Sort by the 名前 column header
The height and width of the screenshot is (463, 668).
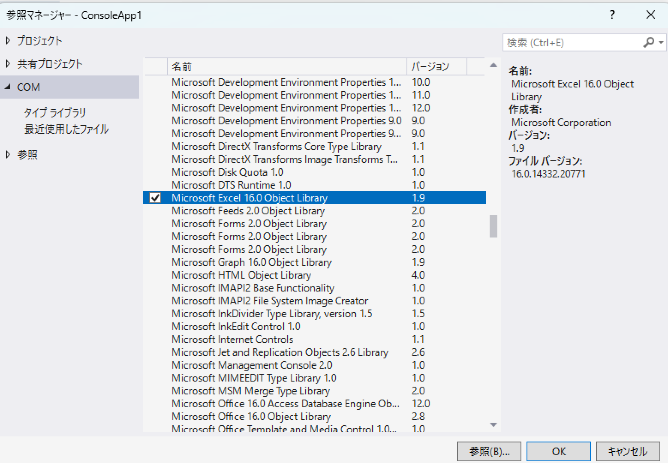click(287, 66)
